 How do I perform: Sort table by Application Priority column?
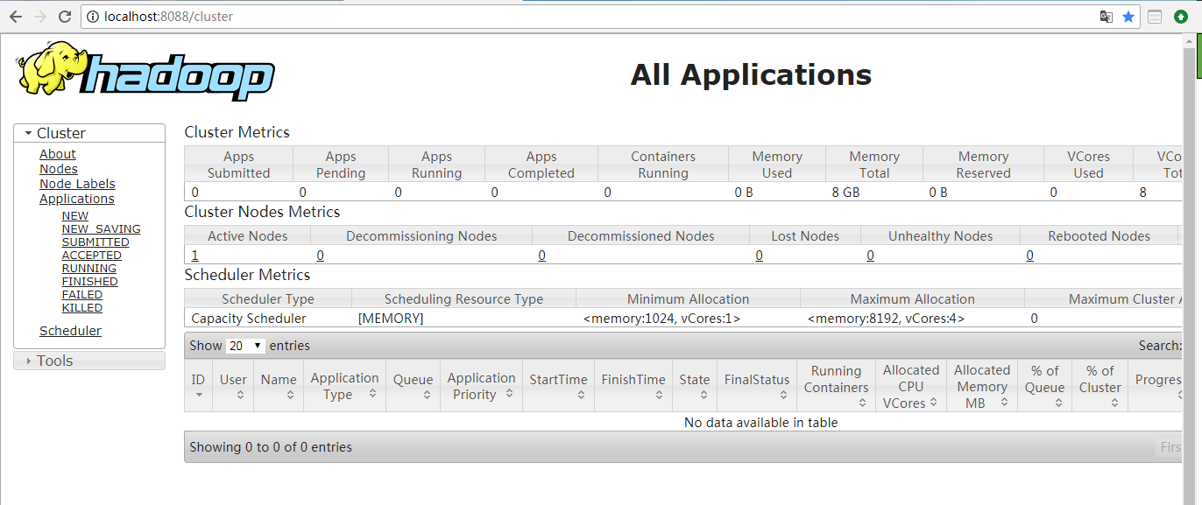tap(481, 386)
